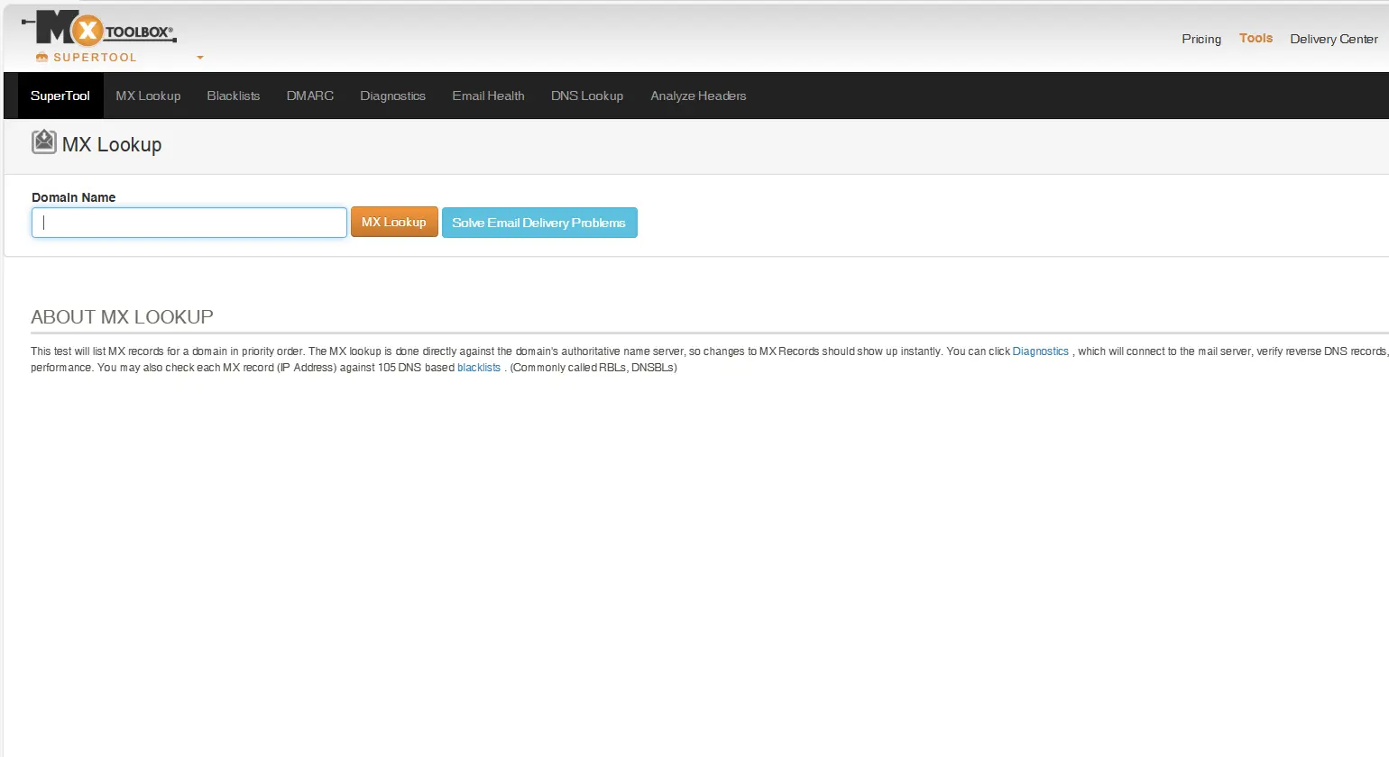Switch to MX Lookup in the navbar
Viewport: 1389px width, 757px height.
pos(148,96)
